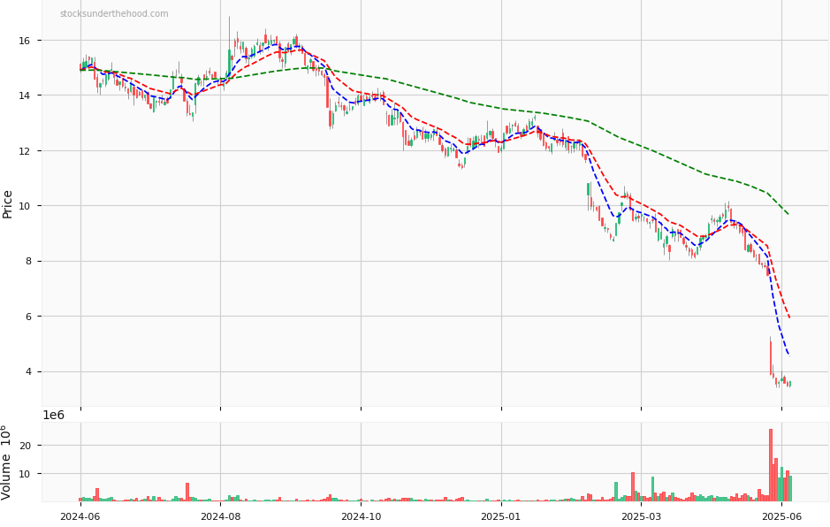
Task: Click the 1e6 volume scale label
Action: (54, 415)
